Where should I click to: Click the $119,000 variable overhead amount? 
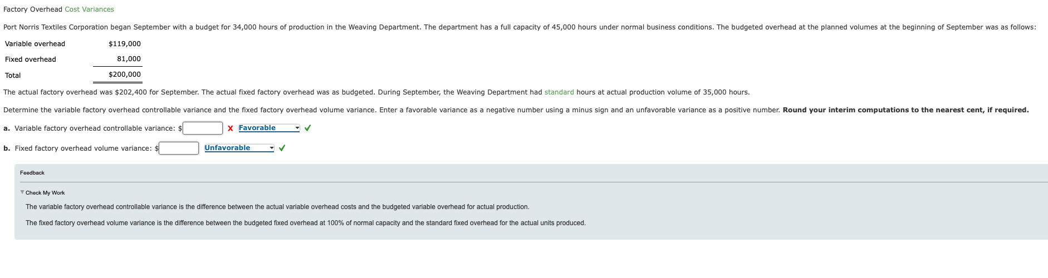[x=125, y=44]
